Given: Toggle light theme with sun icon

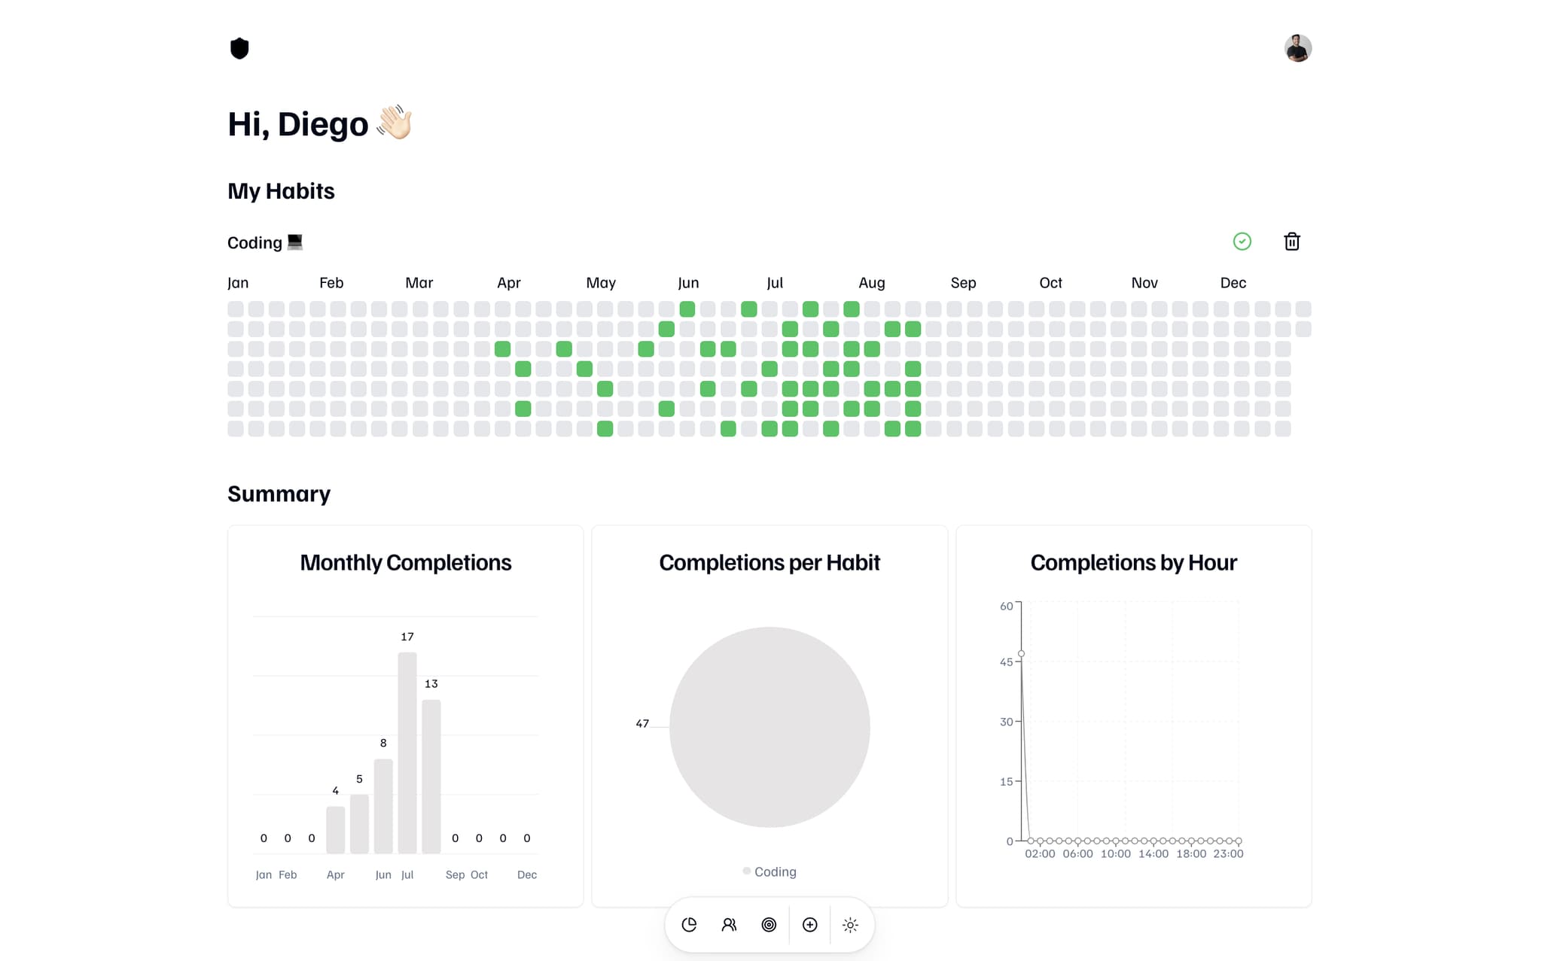Looking at the screenshot, I should [x=850, y=925].
